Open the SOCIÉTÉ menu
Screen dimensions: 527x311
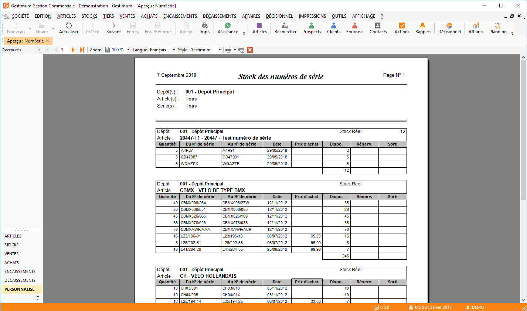20,16
